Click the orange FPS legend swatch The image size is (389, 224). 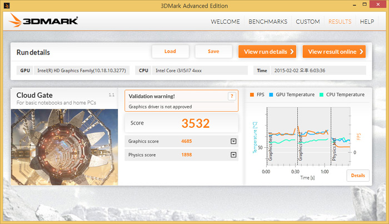252,94
